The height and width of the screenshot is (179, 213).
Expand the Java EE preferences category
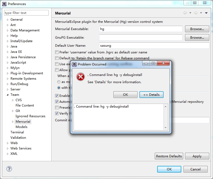8,52
